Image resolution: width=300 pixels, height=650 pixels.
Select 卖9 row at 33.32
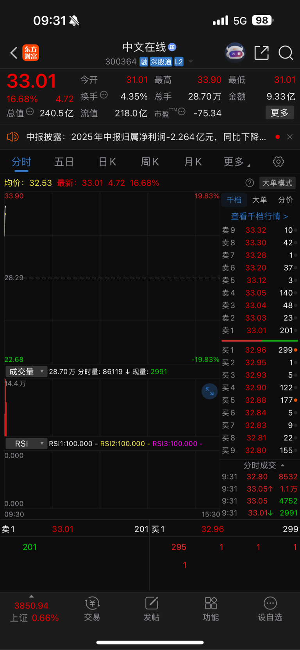(x=259, y=230)
